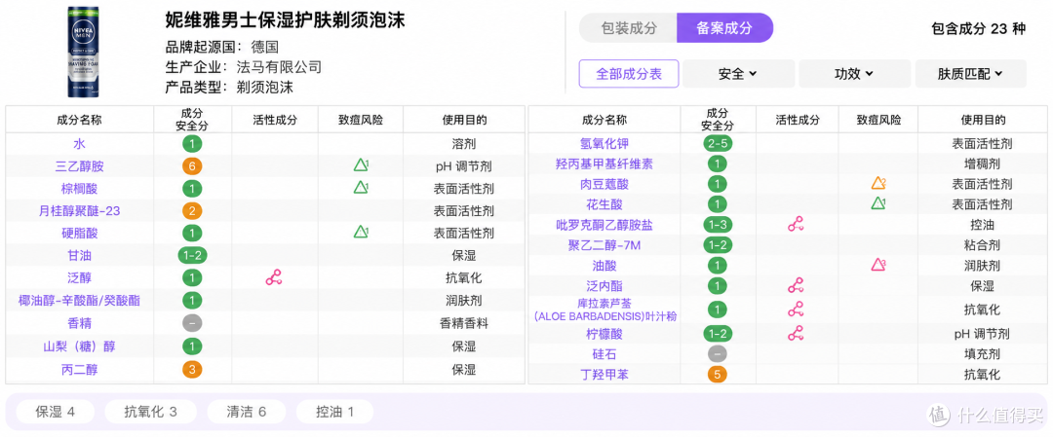Open the 泛醇 ingredient link
The width and height of the screenshot is (1053, 437).
[79, 278]
